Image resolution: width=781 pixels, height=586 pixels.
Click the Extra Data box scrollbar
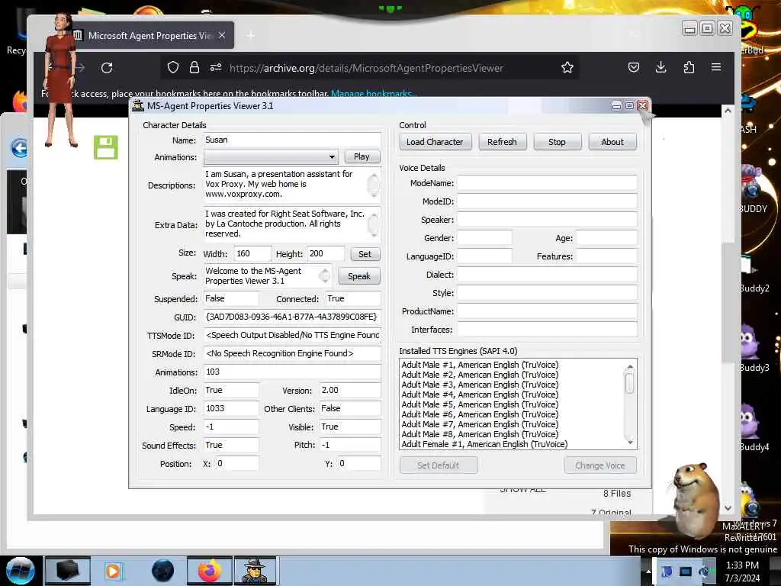(x=373, y=224)
